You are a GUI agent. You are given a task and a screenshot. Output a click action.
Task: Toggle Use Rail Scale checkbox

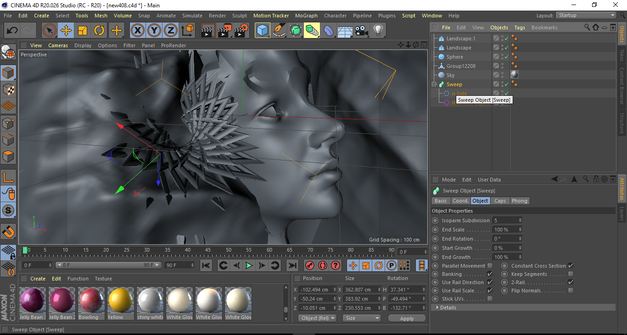tap(490, 291)
